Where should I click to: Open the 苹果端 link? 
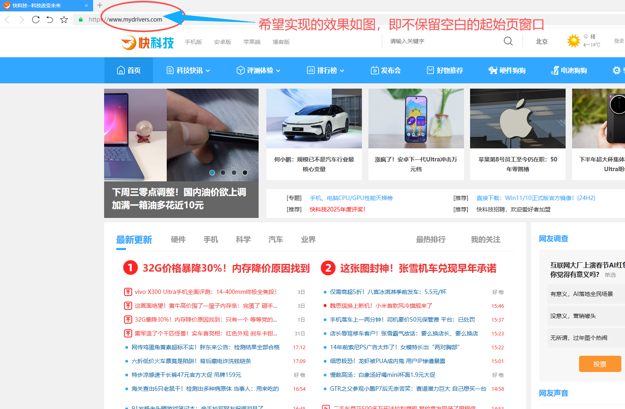coord(252,42)
